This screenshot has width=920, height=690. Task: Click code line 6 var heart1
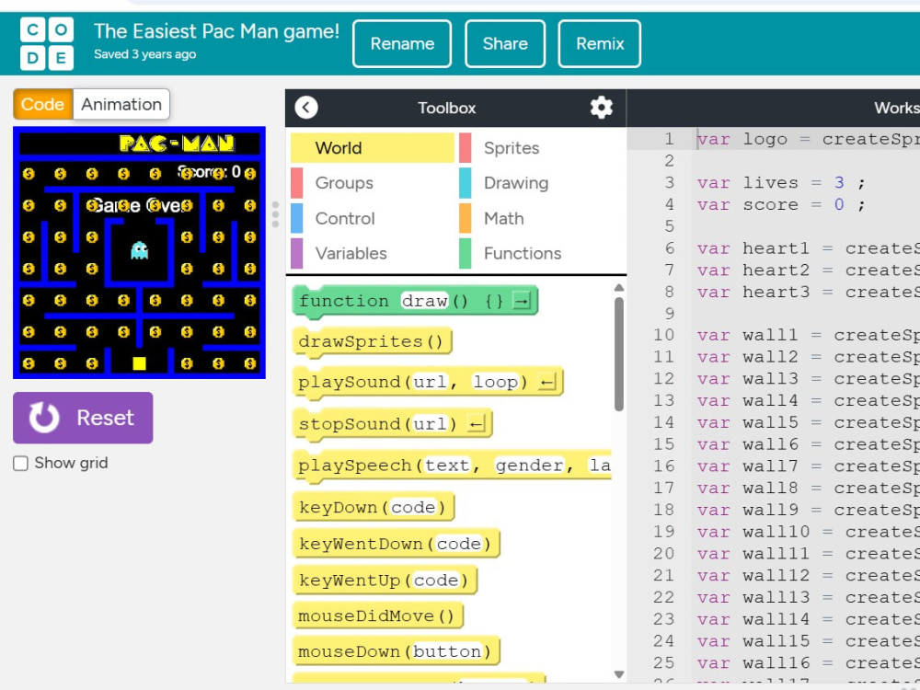click(808, 248)
